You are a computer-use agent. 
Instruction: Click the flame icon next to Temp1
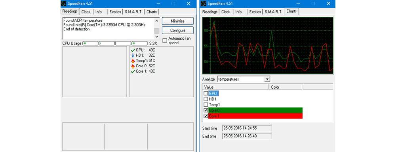(133, 61)
